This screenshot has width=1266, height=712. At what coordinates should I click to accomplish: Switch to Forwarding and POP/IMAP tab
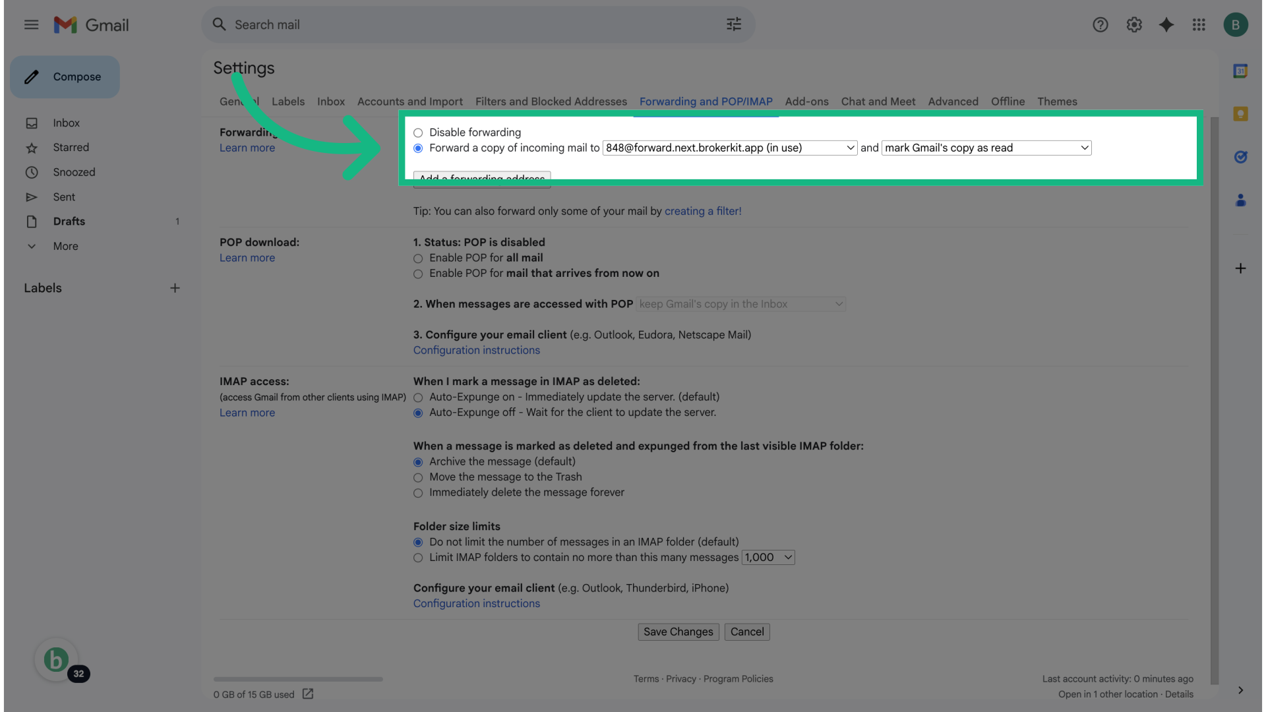point(706,102)
